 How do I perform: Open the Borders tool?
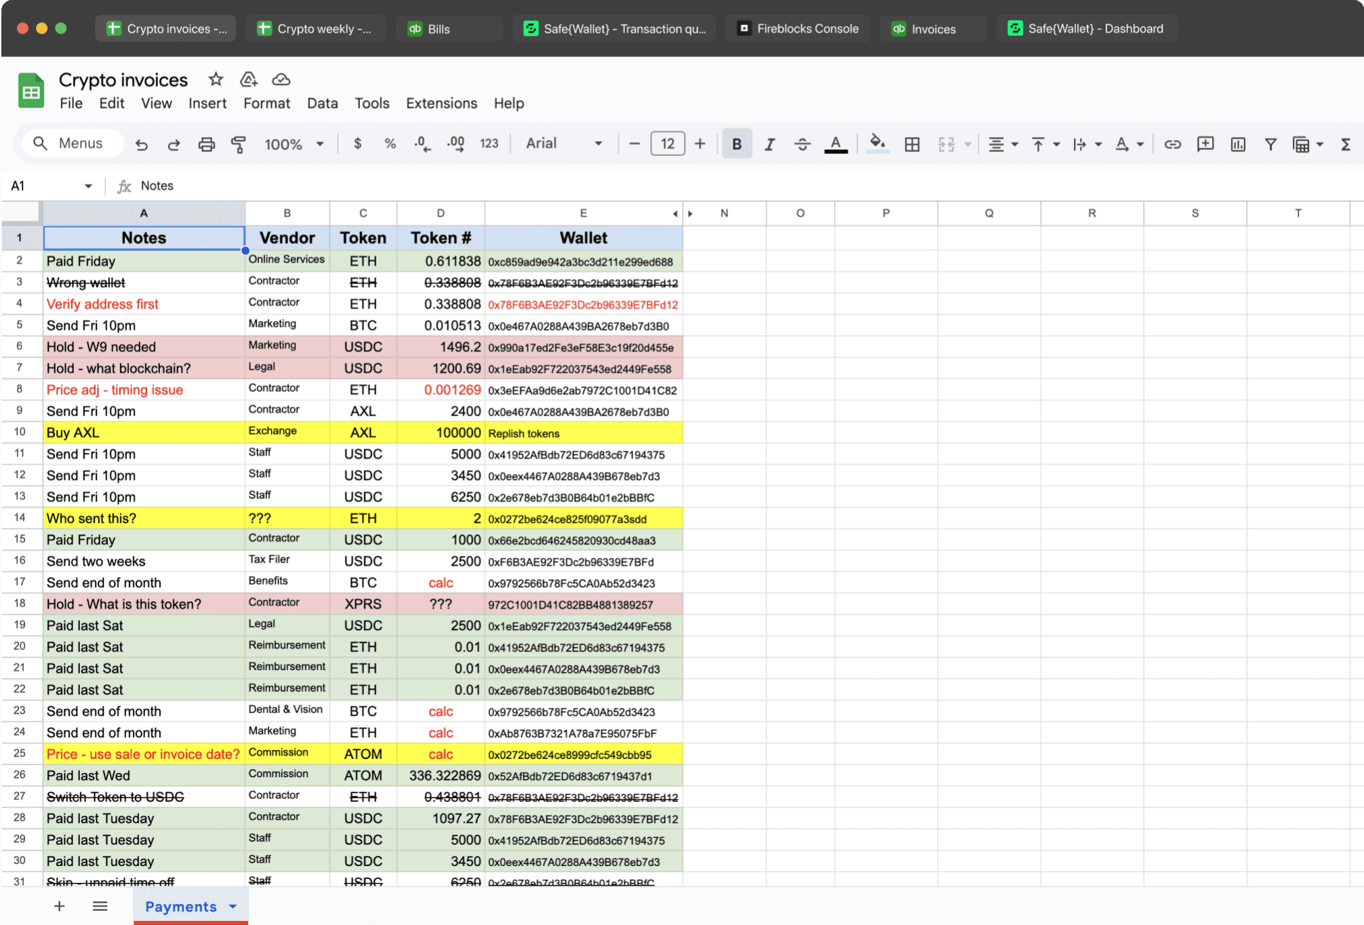912,144
